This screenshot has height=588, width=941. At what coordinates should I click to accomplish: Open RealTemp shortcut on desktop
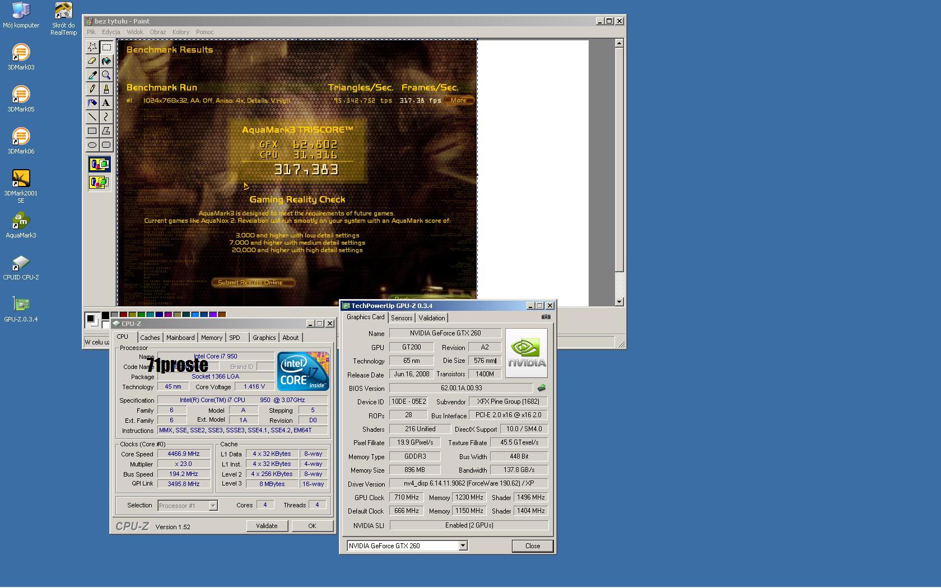(63, 18)
